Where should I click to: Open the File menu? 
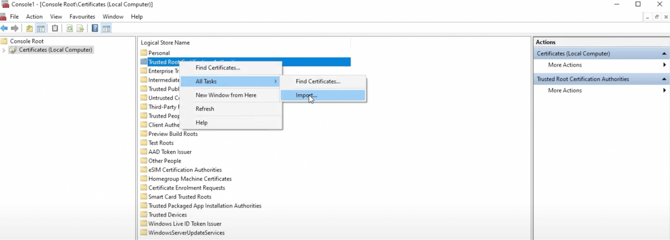click(x=14, y=17)
